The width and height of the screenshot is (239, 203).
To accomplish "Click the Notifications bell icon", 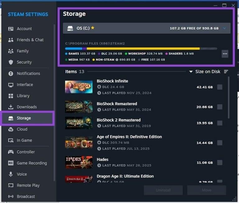I will pos(11,74).
